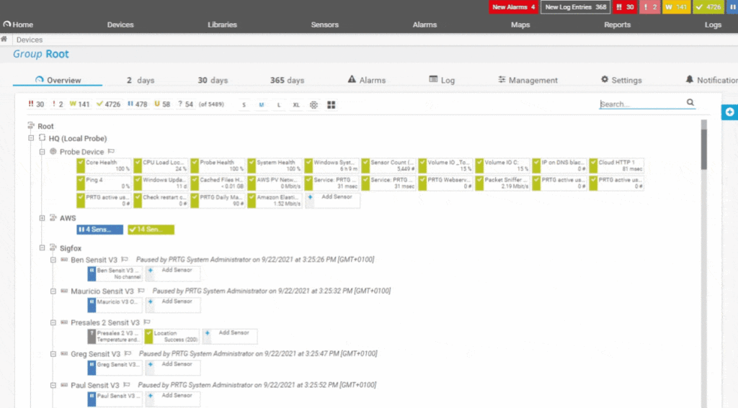Click the New Log Entries 368 button
738x408 pixels.
click(x=575, y=7)
